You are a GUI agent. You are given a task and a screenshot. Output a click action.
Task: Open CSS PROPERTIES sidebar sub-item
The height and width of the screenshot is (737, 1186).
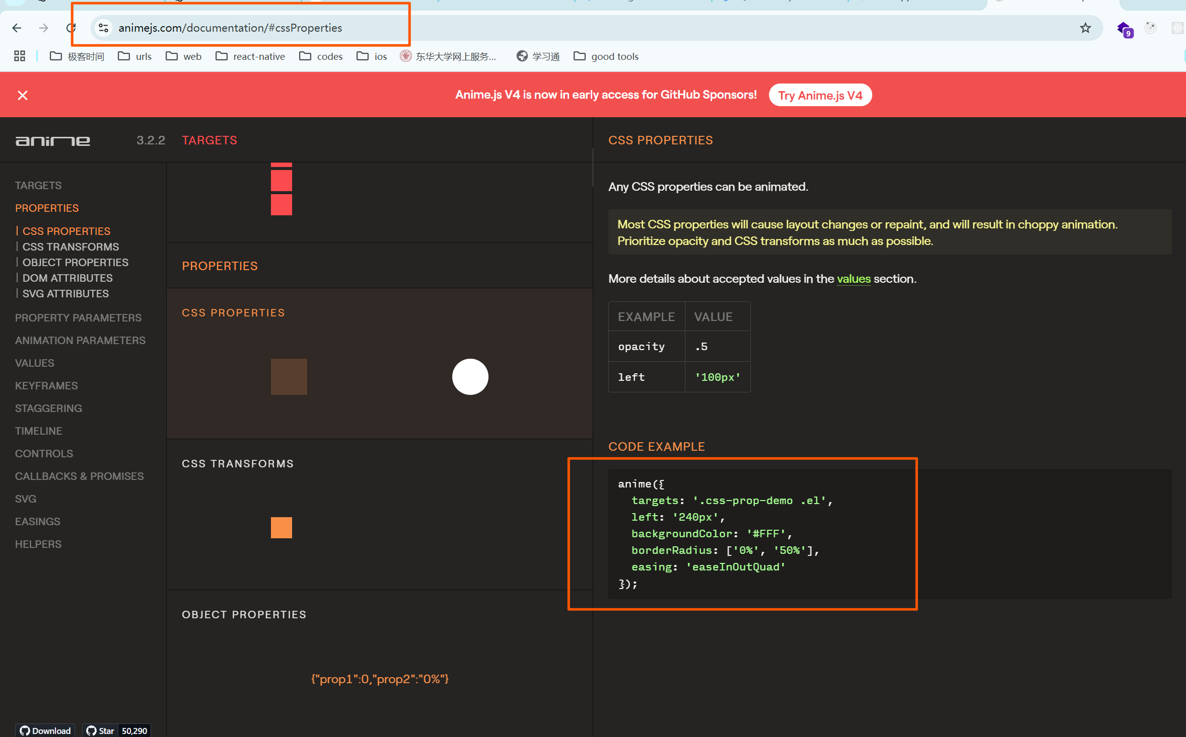coord(66,231)
